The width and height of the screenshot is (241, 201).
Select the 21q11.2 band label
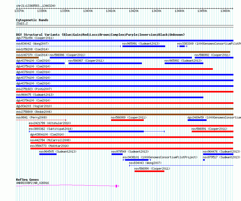click(x=22, y=23)
